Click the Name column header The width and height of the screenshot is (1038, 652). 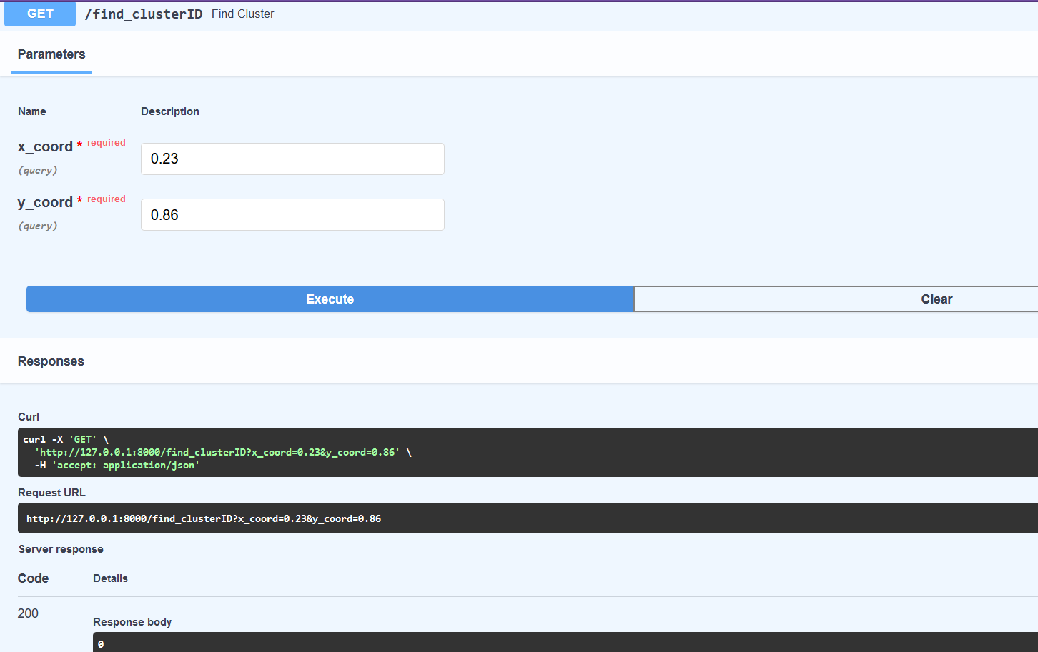pyautogui.click(x=32, y=111)
